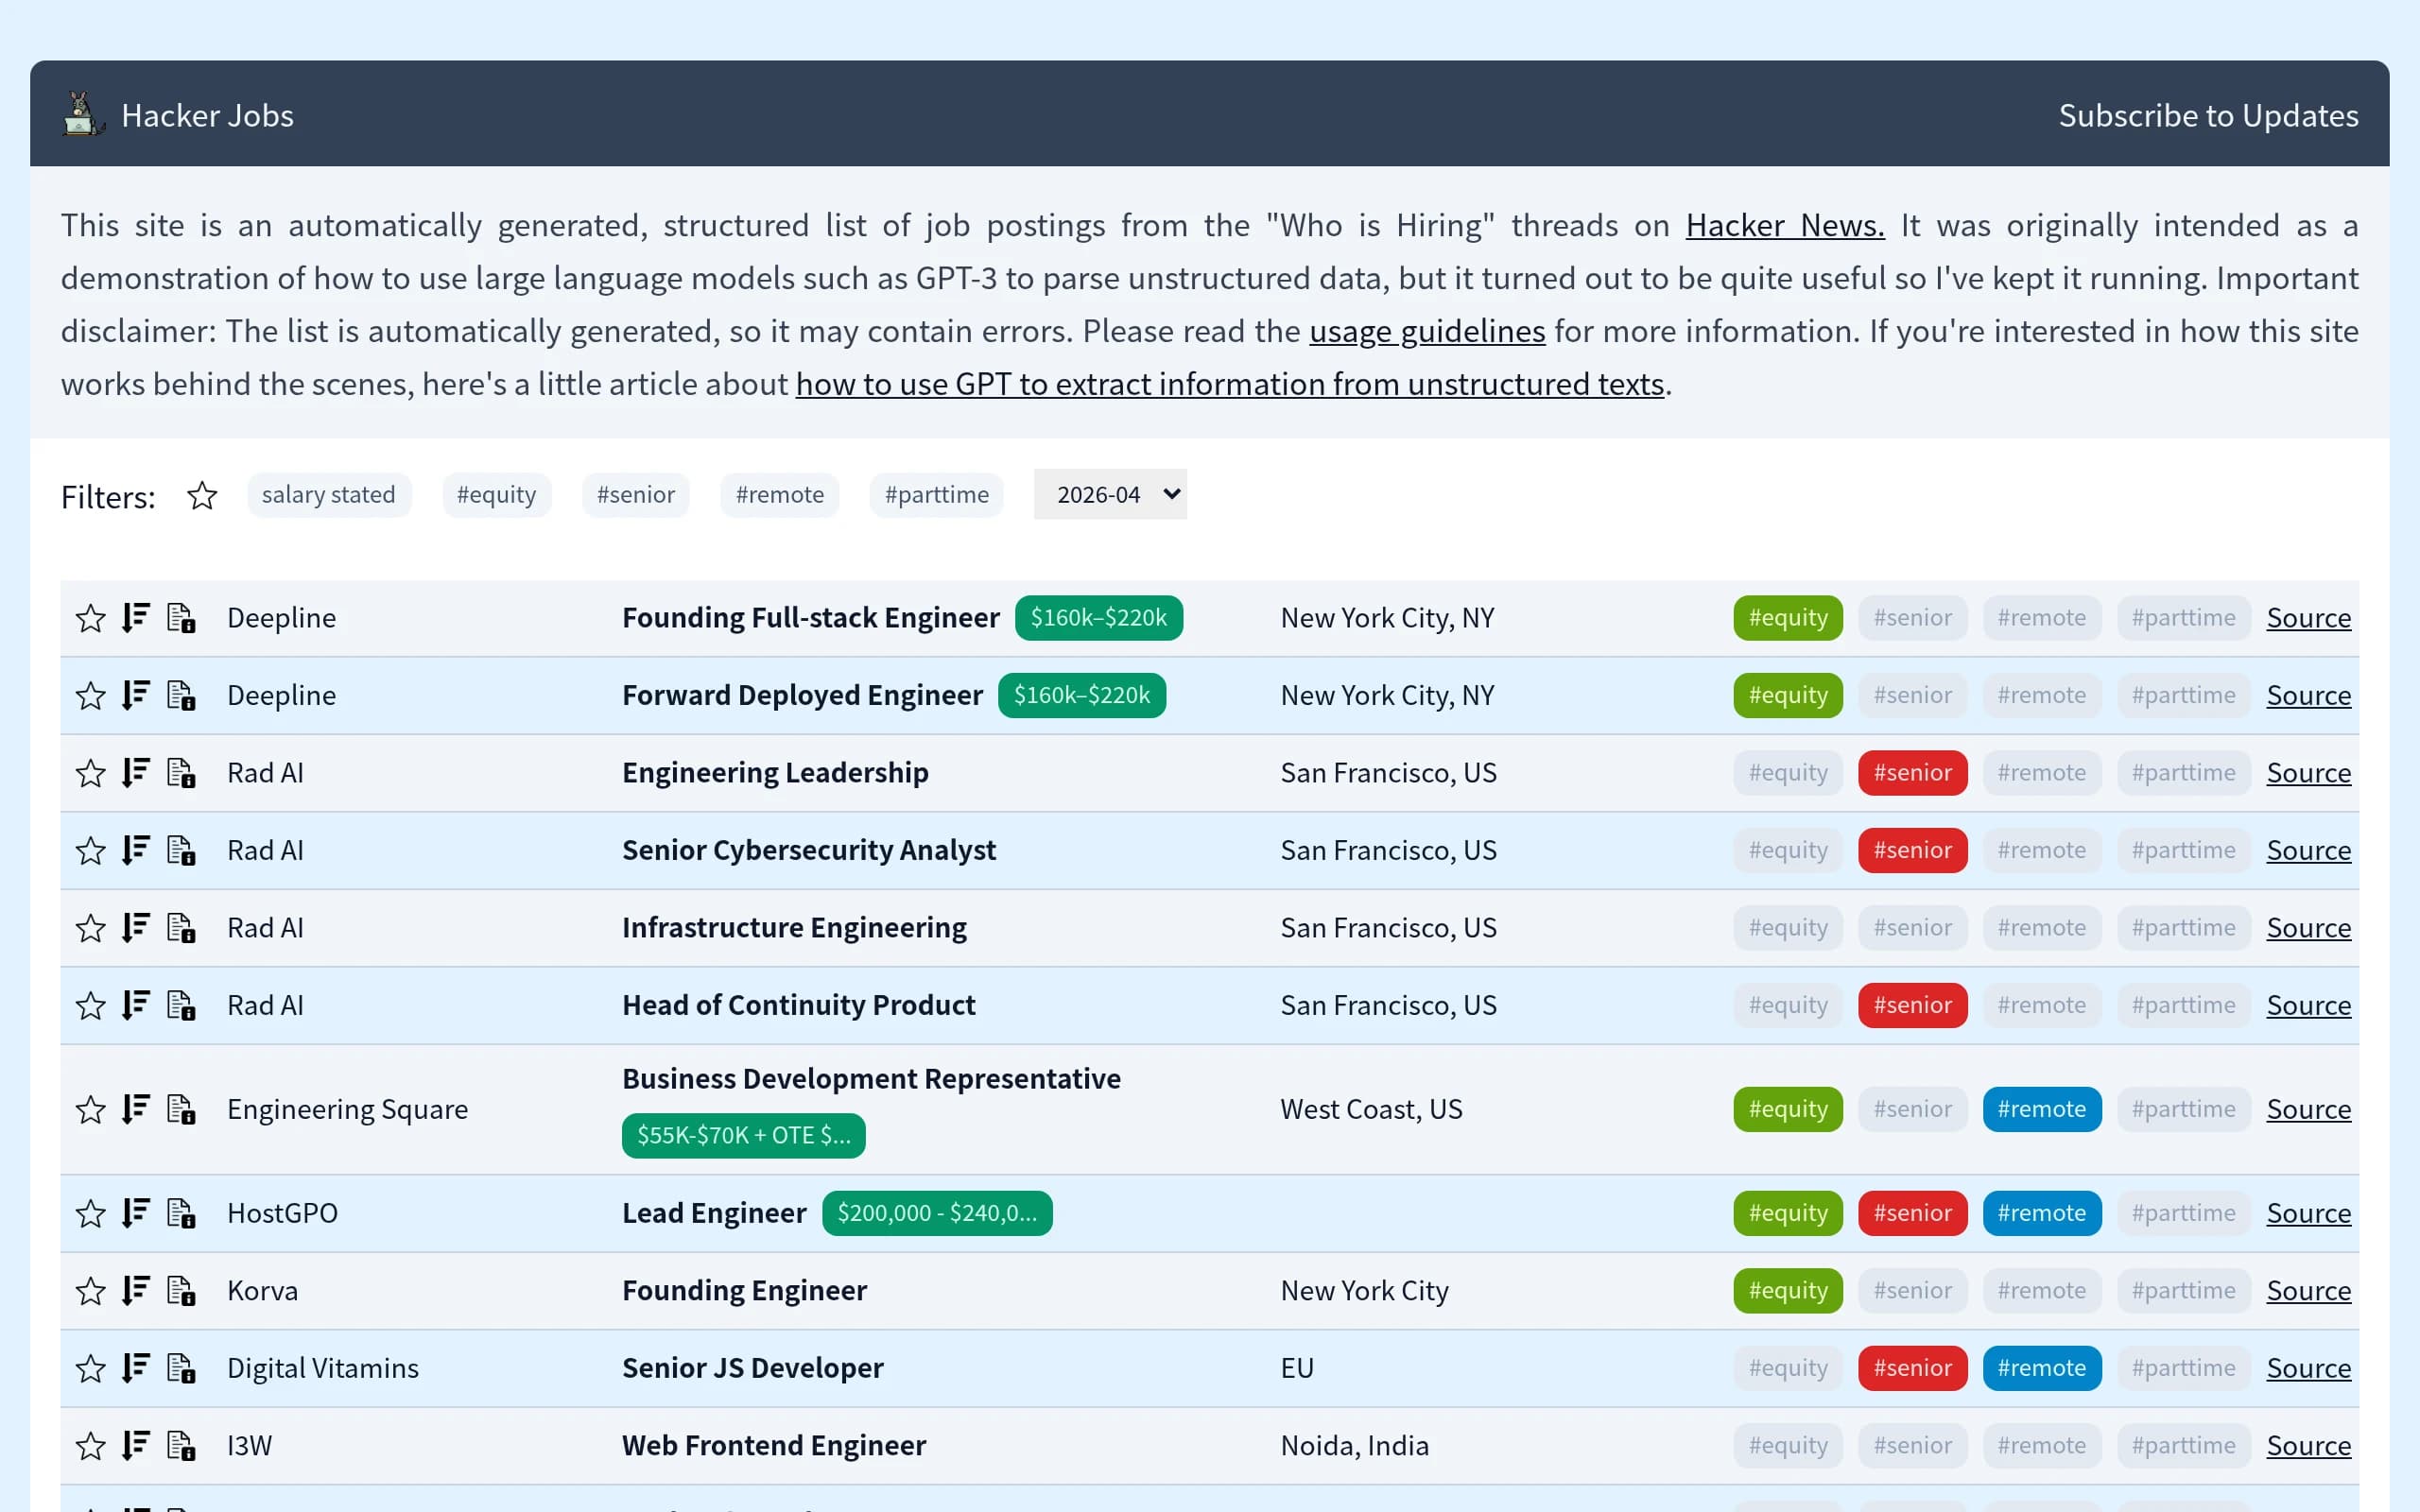Star the I3W Web Frontend Engineer job
2420x1512 pixels.
pos(91,1445)
